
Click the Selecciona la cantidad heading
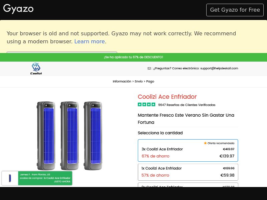(160, 133)
